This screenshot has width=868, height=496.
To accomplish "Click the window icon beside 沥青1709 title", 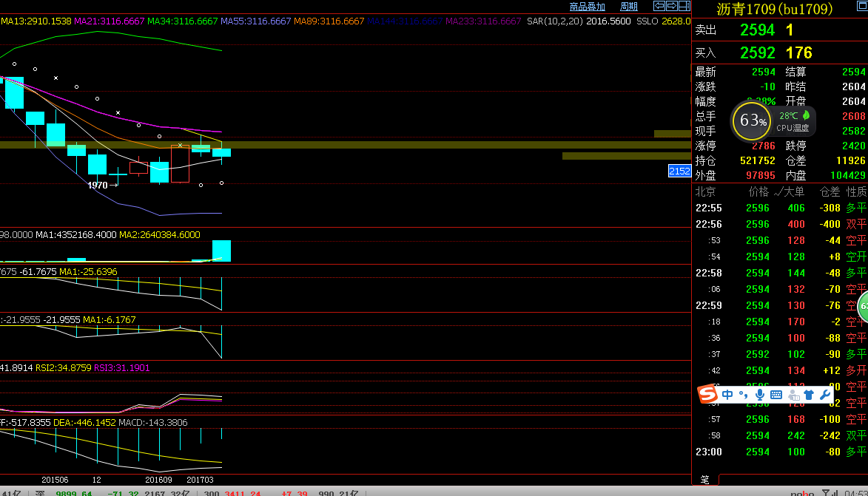I will pyautogui.click(x=862, y=7).
